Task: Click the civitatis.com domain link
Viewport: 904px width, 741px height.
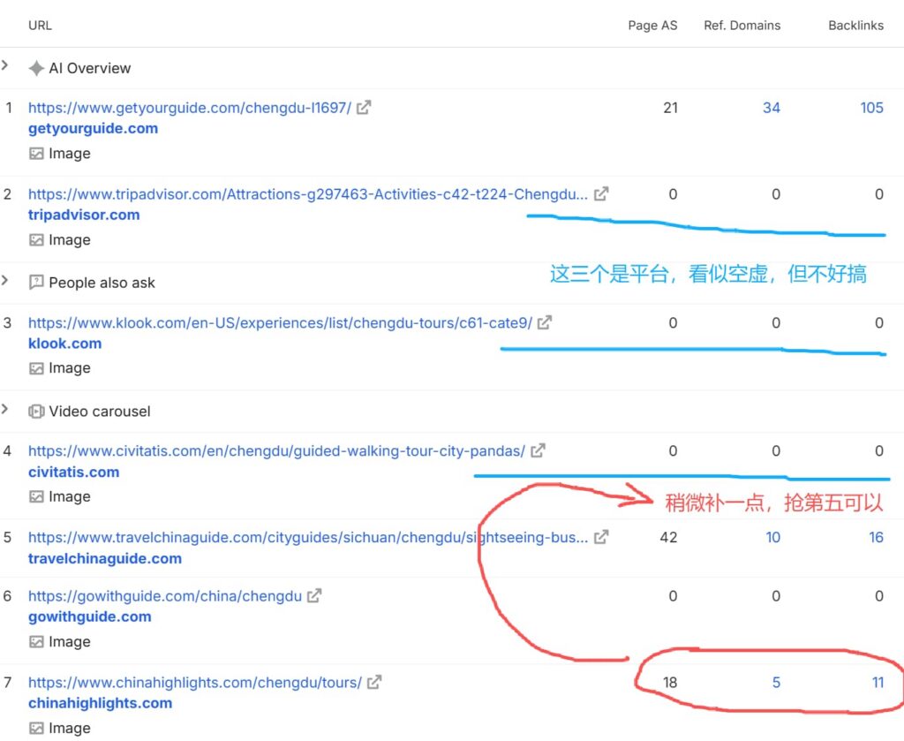Action: (74, 473)
